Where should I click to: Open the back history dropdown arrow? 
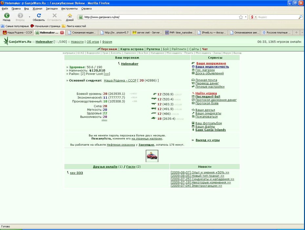coord(30,17)
